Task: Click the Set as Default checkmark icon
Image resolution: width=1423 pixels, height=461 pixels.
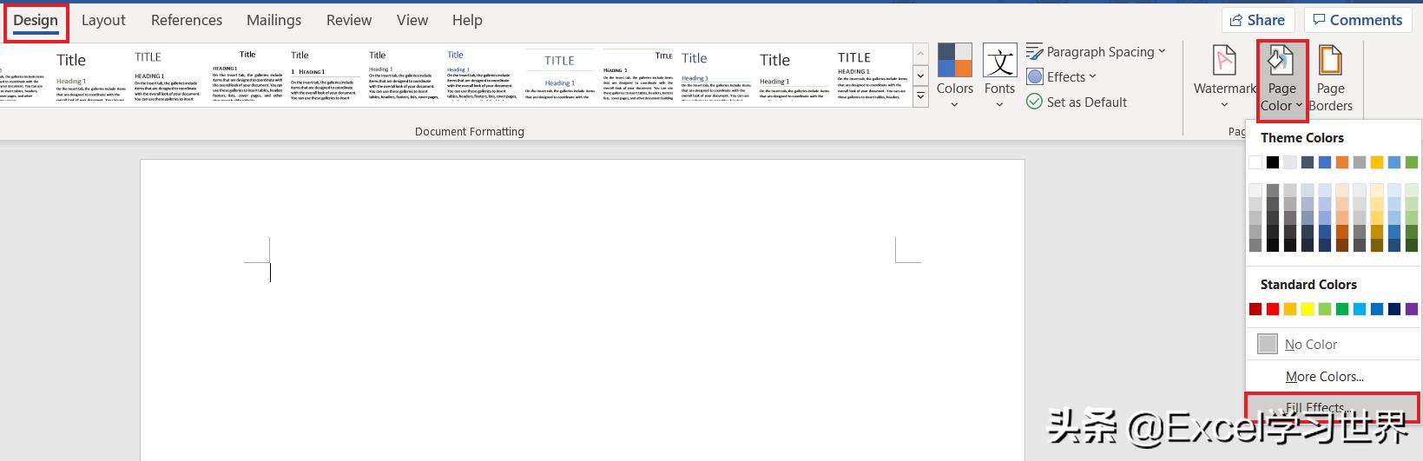Action: pyautogui.click(x=1034, y=102)
